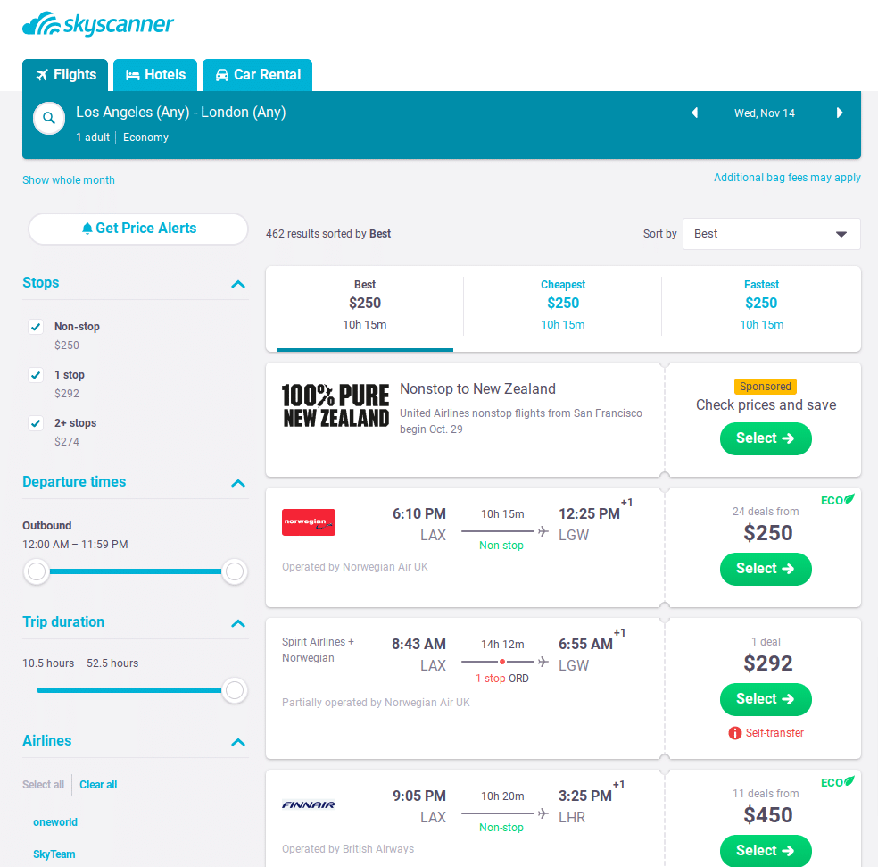This screenshot has height=867, width=878.
Task: Click the ECO leaf badge on $250 flight
Action: coord(838,500)
